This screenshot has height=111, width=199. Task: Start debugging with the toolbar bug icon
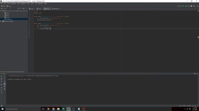186,6
